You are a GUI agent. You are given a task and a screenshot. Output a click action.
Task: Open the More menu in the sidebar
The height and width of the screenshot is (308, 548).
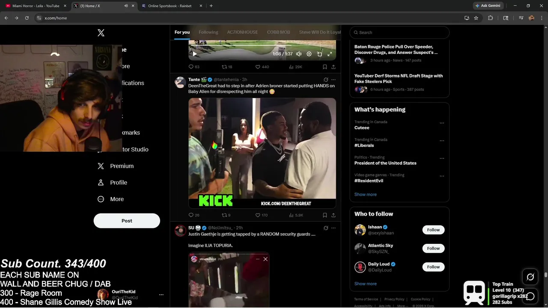click(111, 199)
